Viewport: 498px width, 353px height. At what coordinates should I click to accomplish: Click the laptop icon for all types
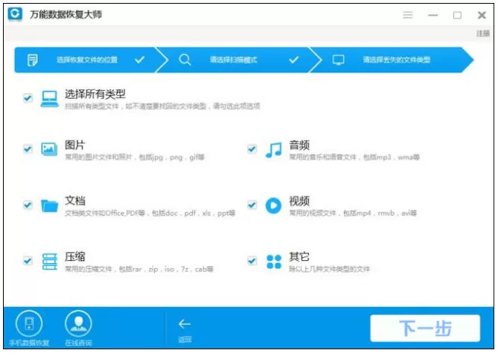coord(50,99)
